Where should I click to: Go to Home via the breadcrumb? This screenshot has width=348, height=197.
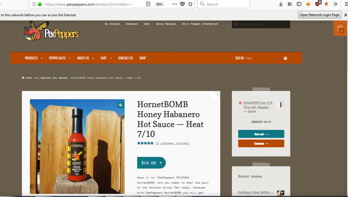(27, 78)
